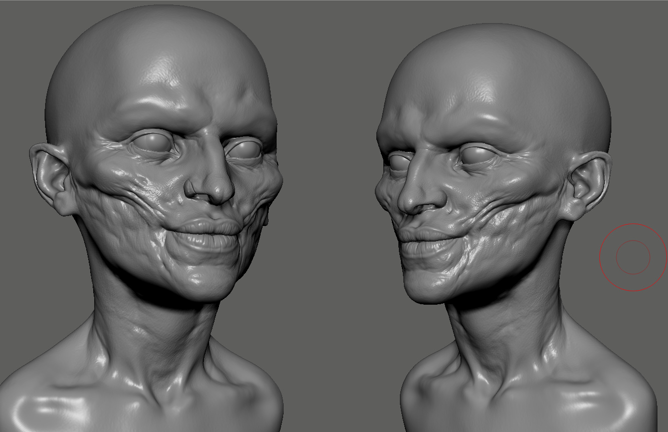The width and height of the screenshot is (668, 432).
Task: Click the visible ear on the right bust
Action: coord(585,186)
